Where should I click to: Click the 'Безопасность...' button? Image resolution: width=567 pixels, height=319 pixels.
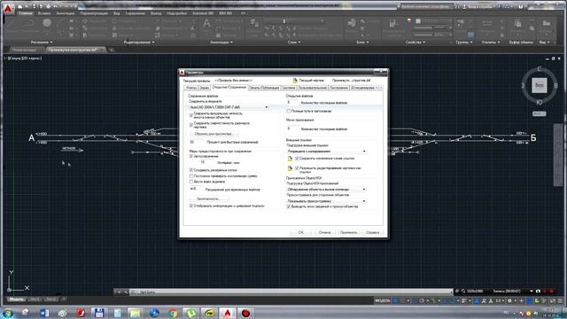208,198
